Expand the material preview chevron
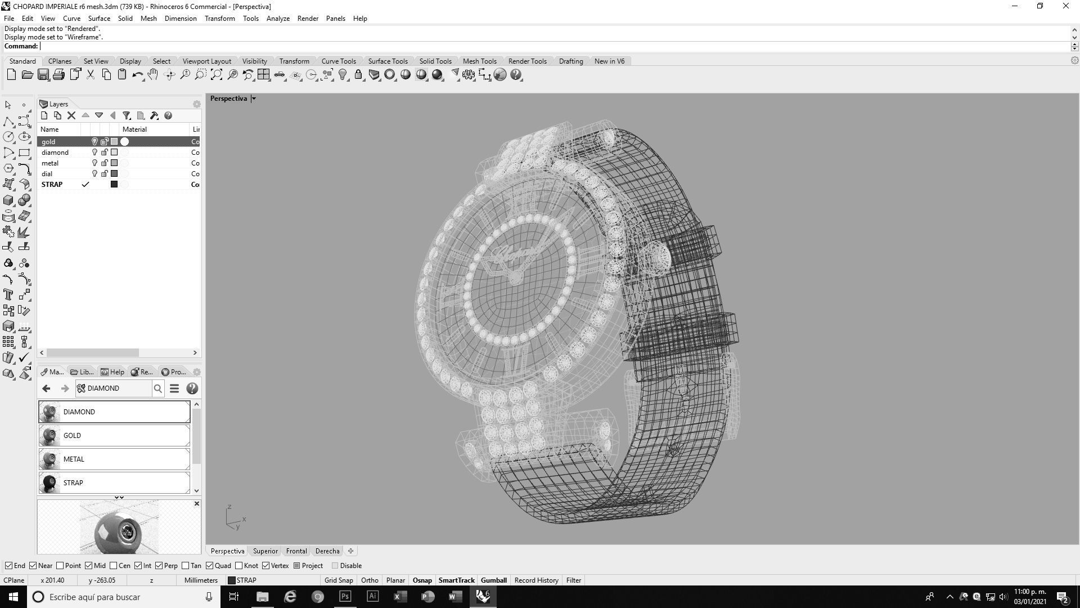Viewport: 1080px width, 608px height. point(119,498)
